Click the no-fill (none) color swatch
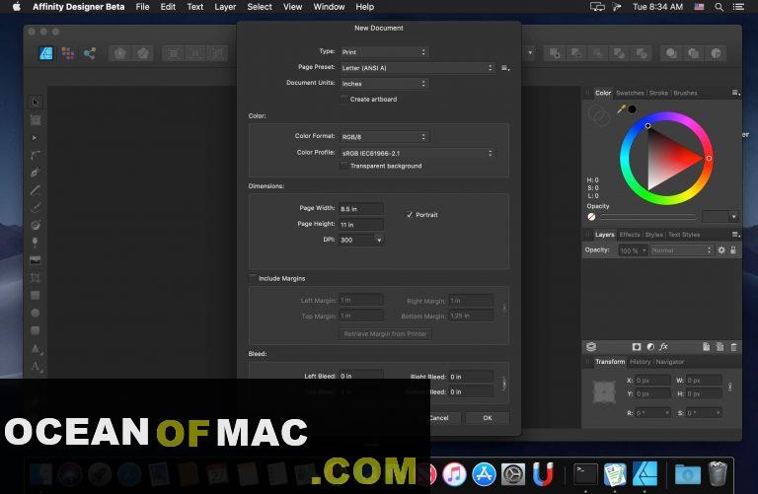Screen dimensions: 758x494 pos(591,217)
